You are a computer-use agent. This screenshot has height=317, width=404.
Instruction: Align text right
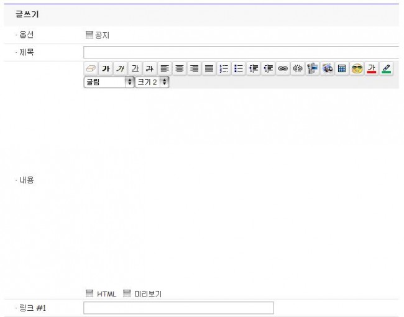click(195, 68)
